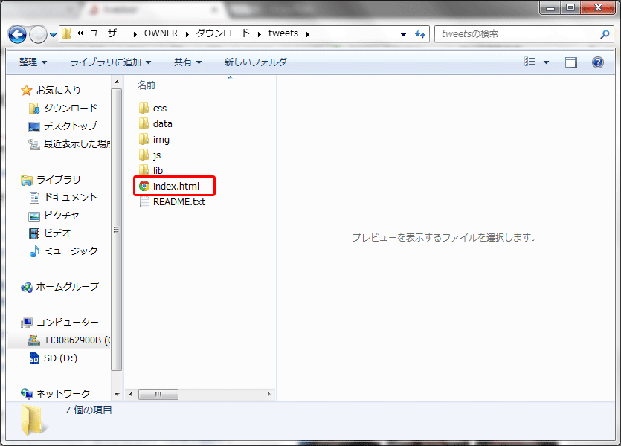Maximize the Explorer window

click(570, 7)
